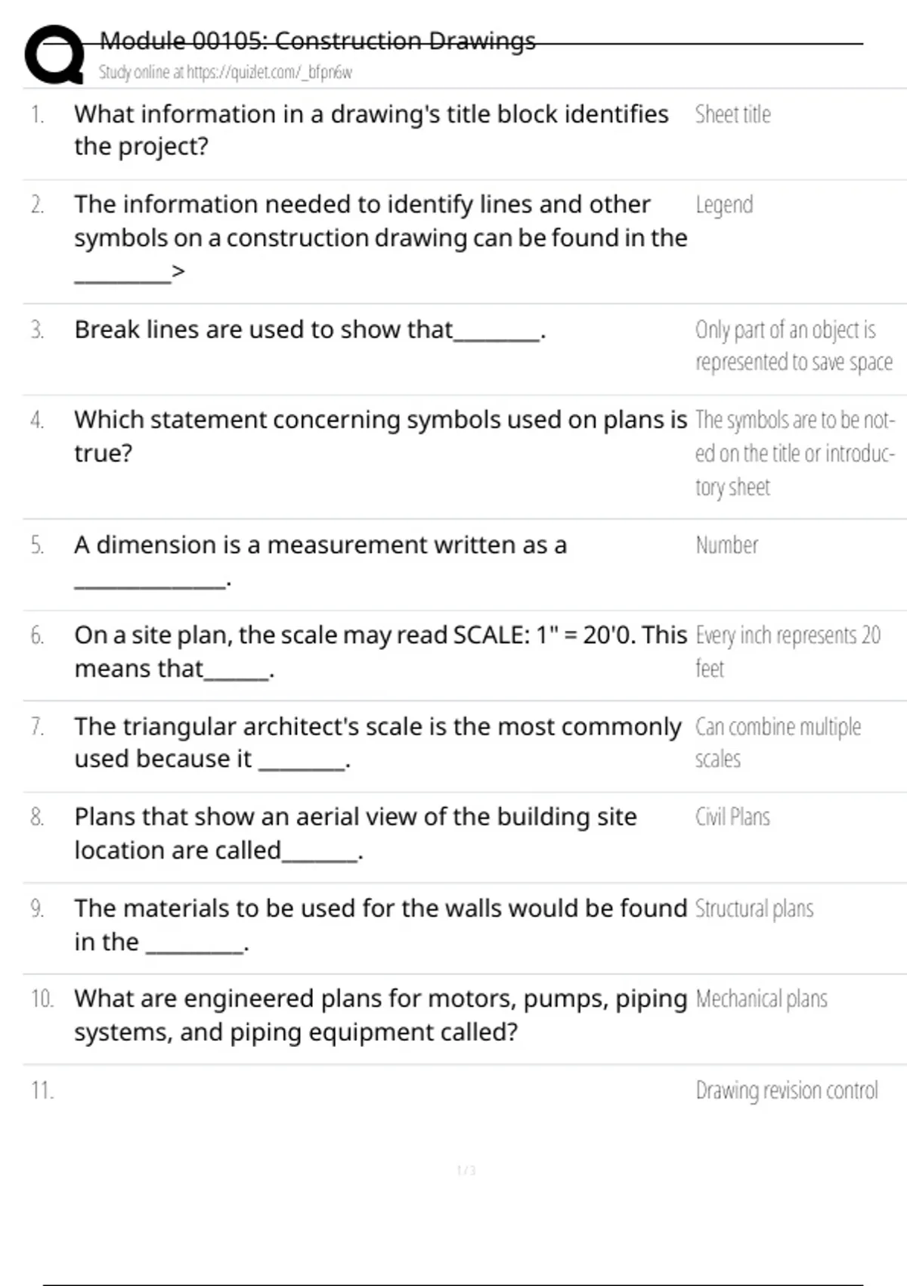The image size is (907, 1286).
Task: Click the break lines question text
Action: tap(309, 331)
